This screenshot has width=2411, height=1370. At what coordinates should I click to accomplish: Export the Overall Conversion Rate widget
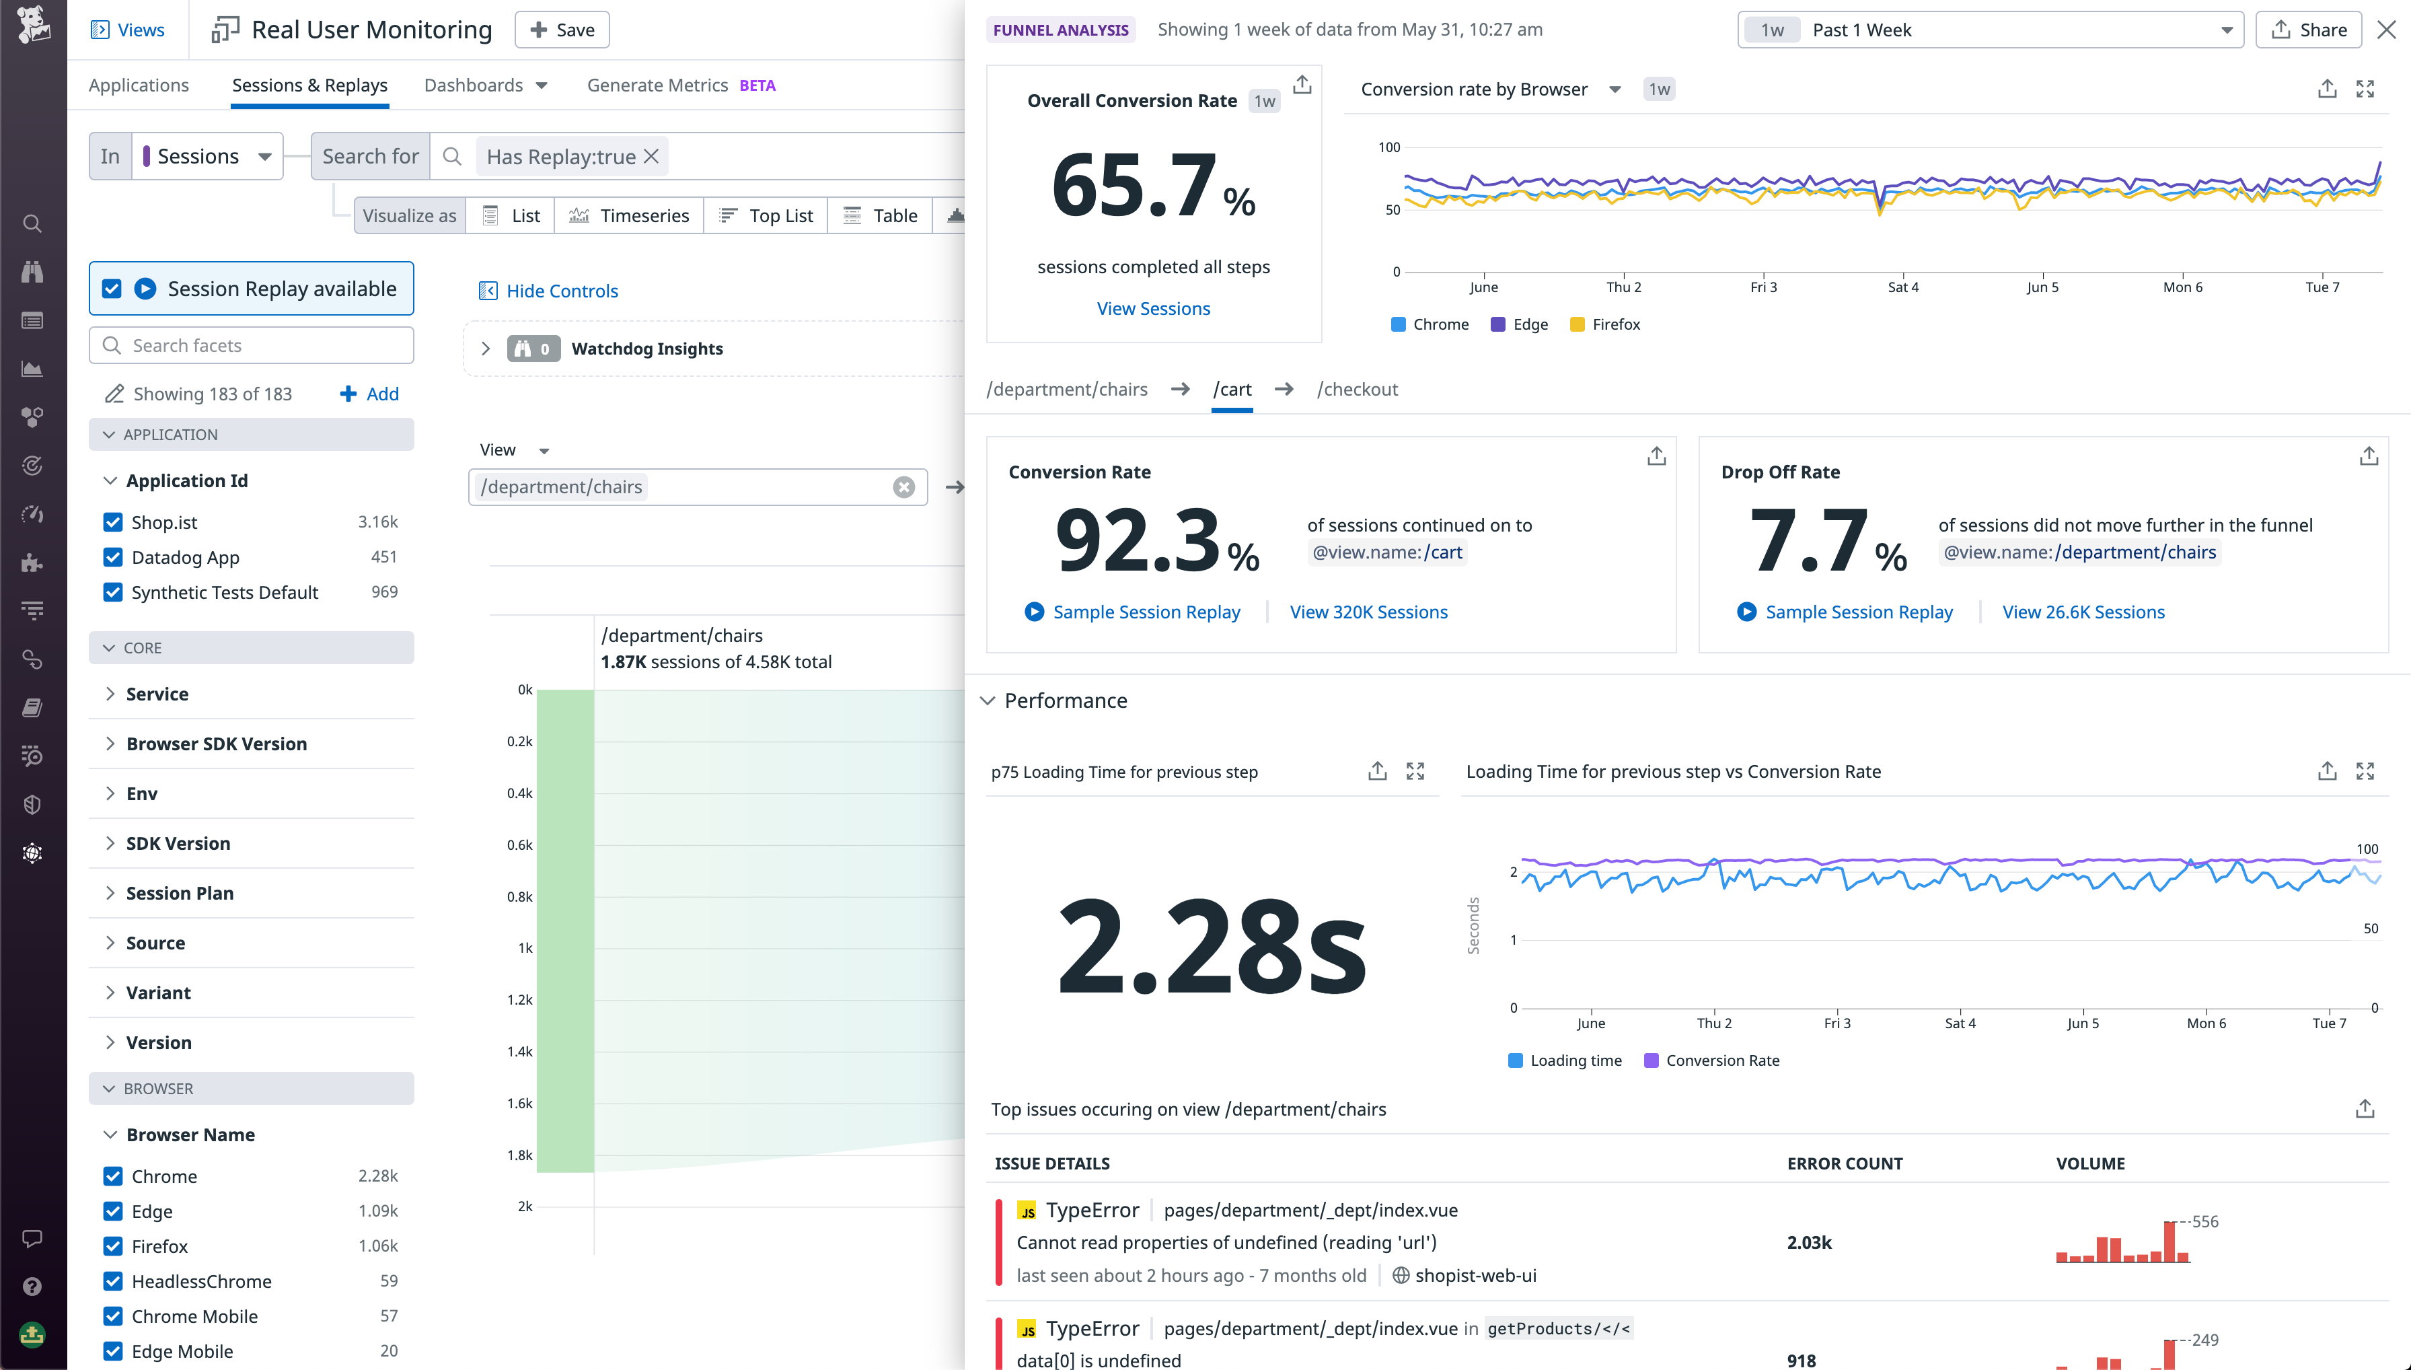tap(1302, 85)
